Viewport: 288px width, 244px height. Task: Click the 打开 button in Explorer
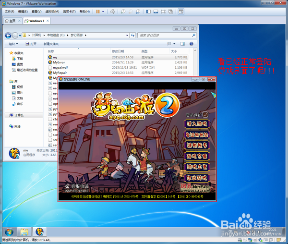[31, 44]
